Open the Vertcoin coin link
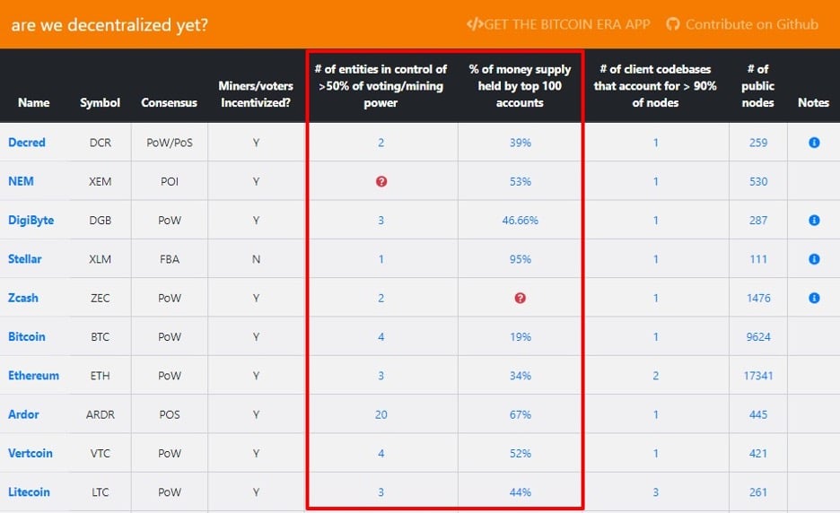Viewport: 840px width, 513px height. (30, 453)
